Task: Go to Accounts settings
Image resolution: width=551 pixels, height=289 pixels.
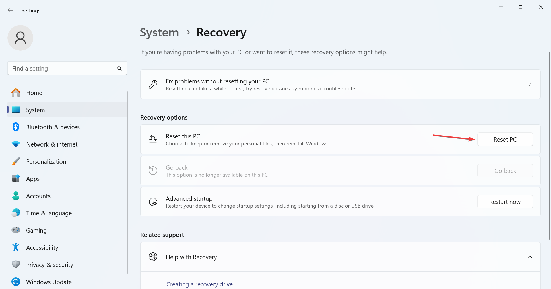Action: pos(38,196)
